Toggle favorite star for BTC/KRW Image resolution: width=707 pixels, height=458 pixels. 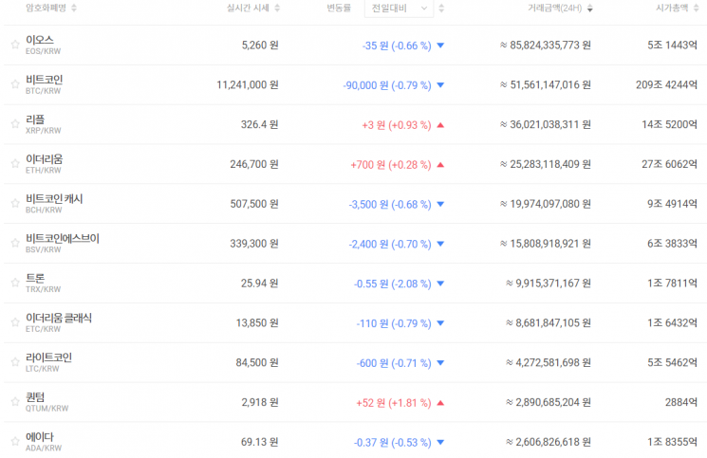[15, 83]
